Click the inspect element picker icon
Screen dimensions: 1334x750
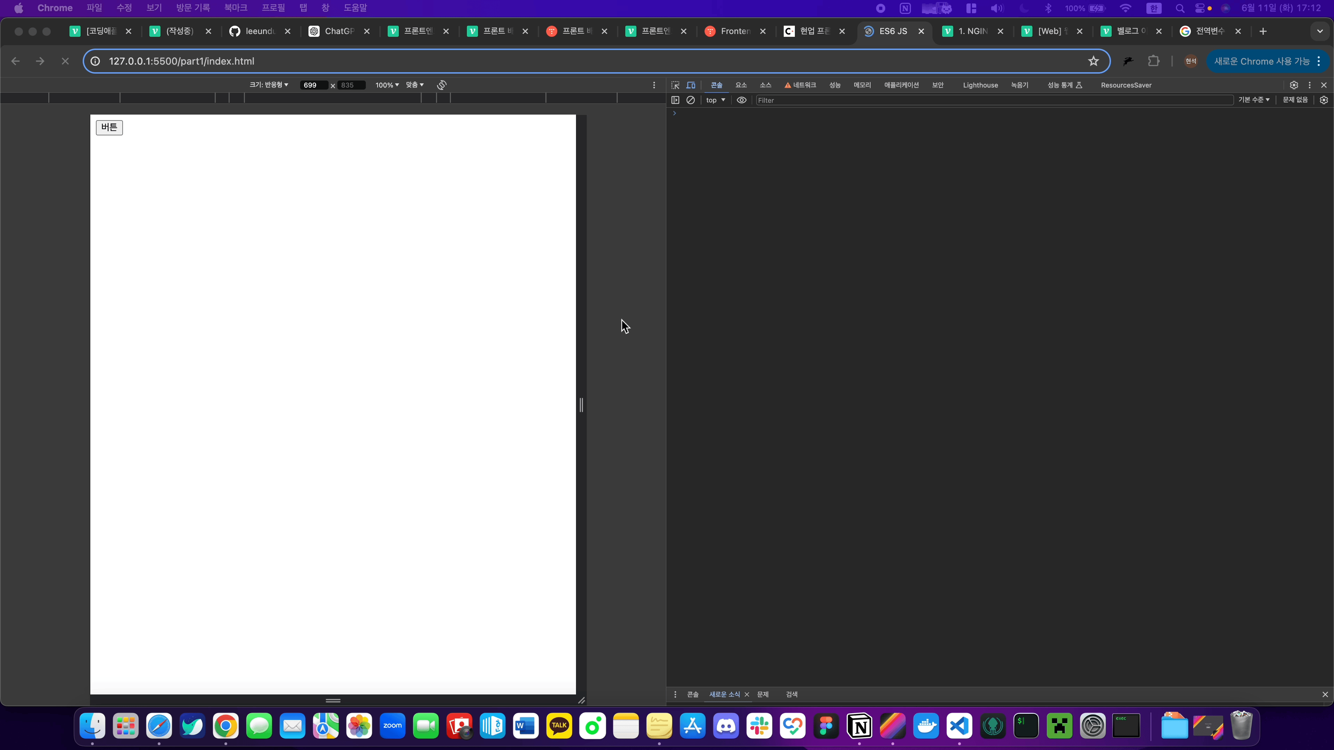pos(675,85)
